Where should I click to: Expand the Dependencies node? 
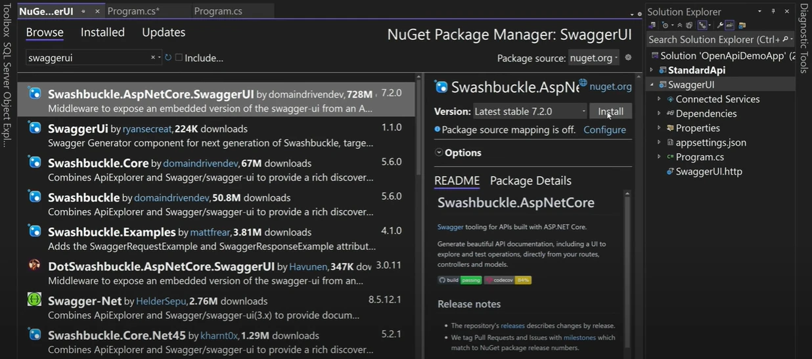659,114
